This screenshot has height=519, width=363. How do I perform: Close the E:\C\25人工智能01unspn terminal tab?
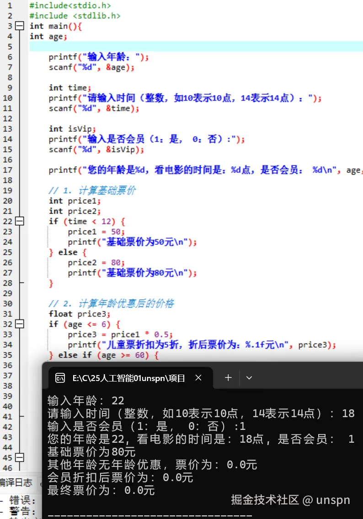198,378
